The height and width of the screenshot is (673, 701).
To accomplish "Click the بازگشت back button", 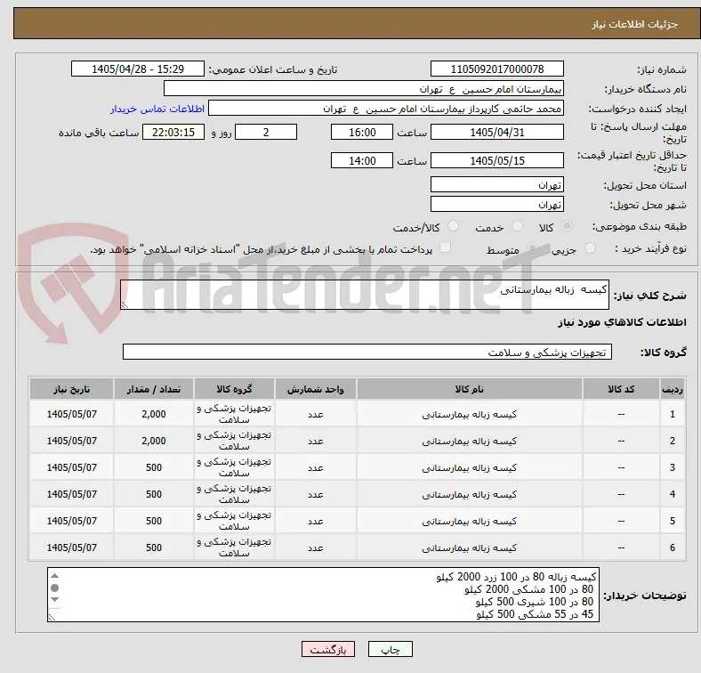I will (x=328, y=649).
